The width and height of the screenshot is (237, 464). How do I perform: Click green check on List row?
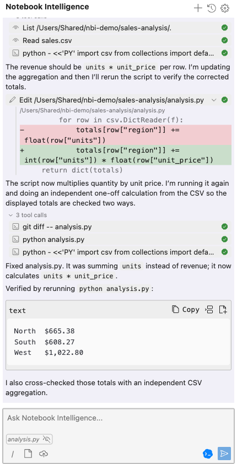click(x=224, y=28)
